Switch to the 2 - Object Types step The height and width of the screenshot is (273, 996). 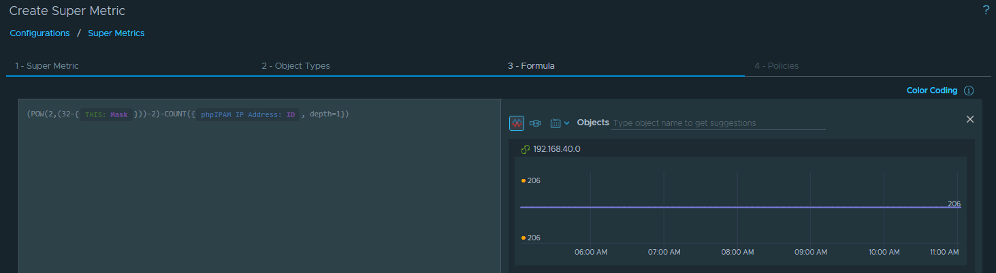click(295, 66)
